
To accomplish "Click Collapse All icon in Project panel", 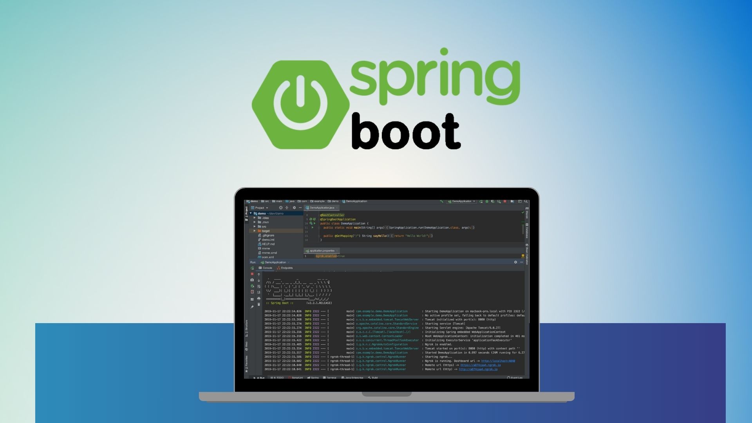I will [x=287, y=208].
